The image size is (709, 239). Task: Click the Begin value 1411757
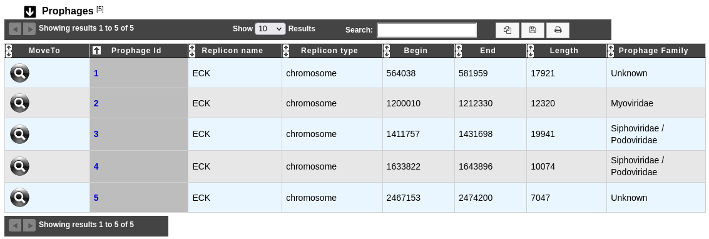click(403, 134)
